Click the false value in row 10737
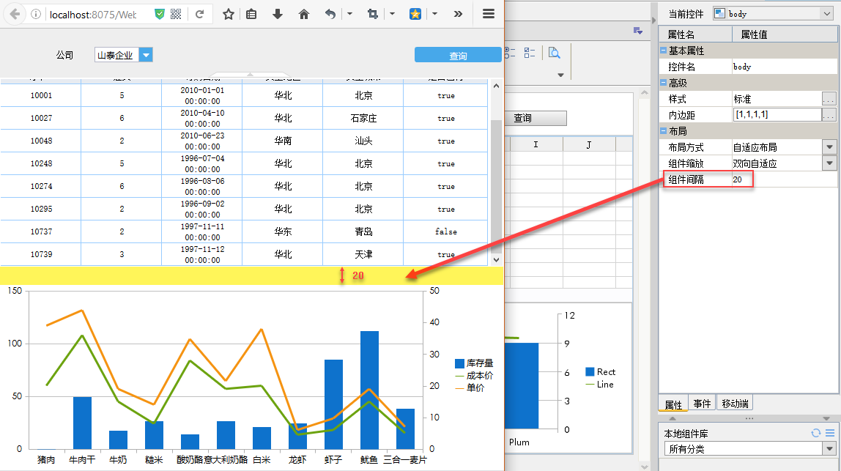Image resolution: width=841 pixels, height=471 pixels. [446, 231]
